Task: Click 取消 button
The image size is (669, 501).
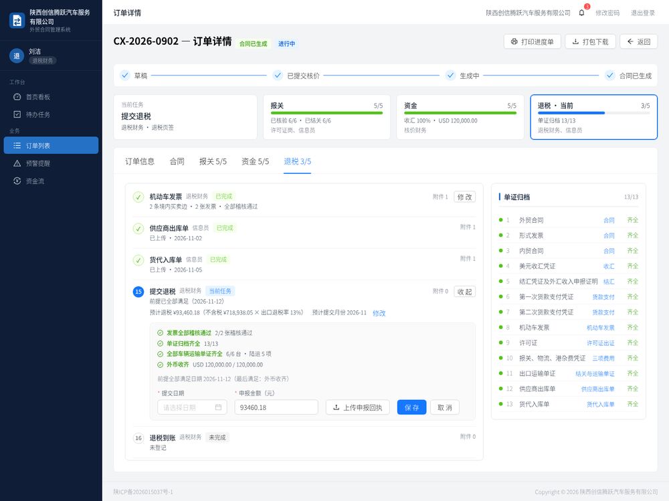Action: (445, 407)
